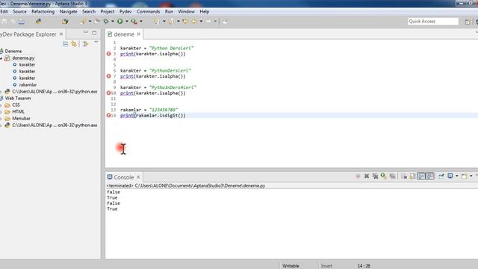
Task: Open the Run dropdown arrow
Action: pyautogui.click(x=127, y=22)
